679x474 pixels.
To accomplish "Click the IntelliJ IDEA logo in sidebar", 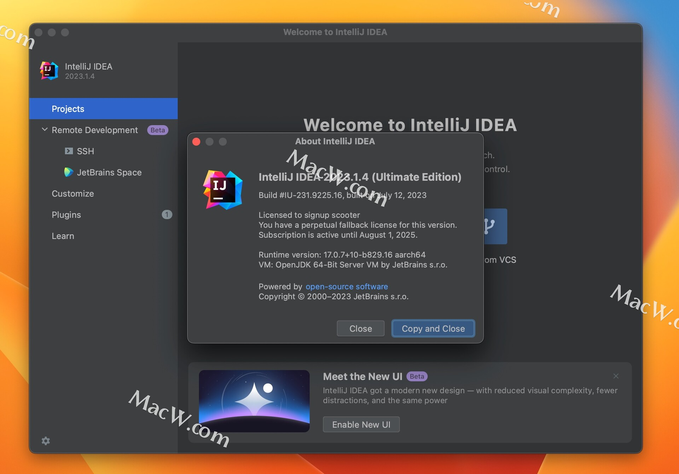I will point(49,71).
